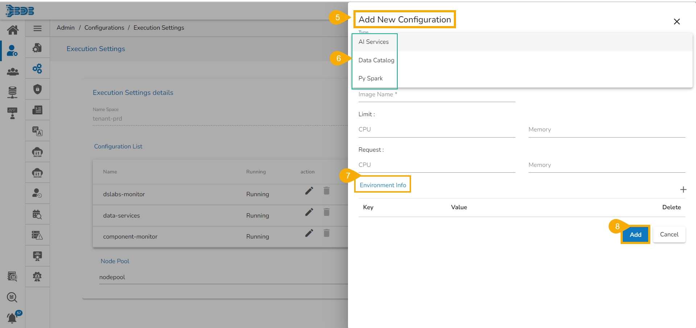Image resolution: width=696 pixels, height=328 pixels.
Task: Delete the component-monitor configuration
Action: click(327, 233)
